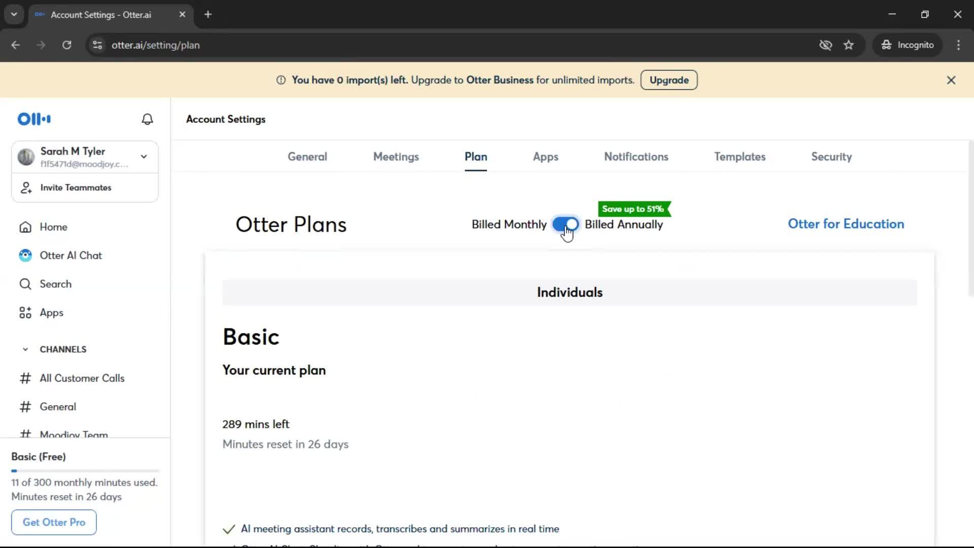
Task: Open the tab search dropdown arrow
Action: (x=14, y=15)
